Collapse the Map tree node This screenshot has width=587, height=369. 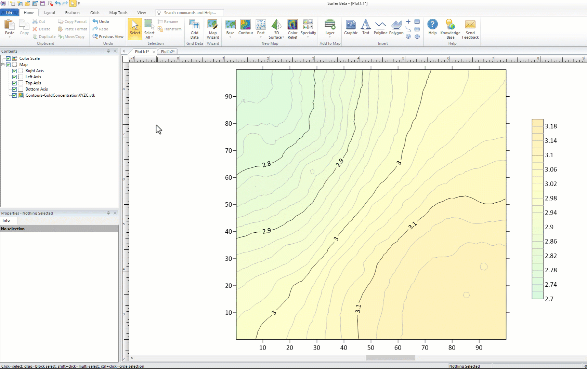(x=3, y=65)
